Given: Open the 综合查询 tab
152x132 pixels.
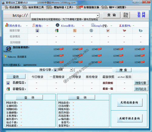Looking at the screenshot, I should (12, 7).
